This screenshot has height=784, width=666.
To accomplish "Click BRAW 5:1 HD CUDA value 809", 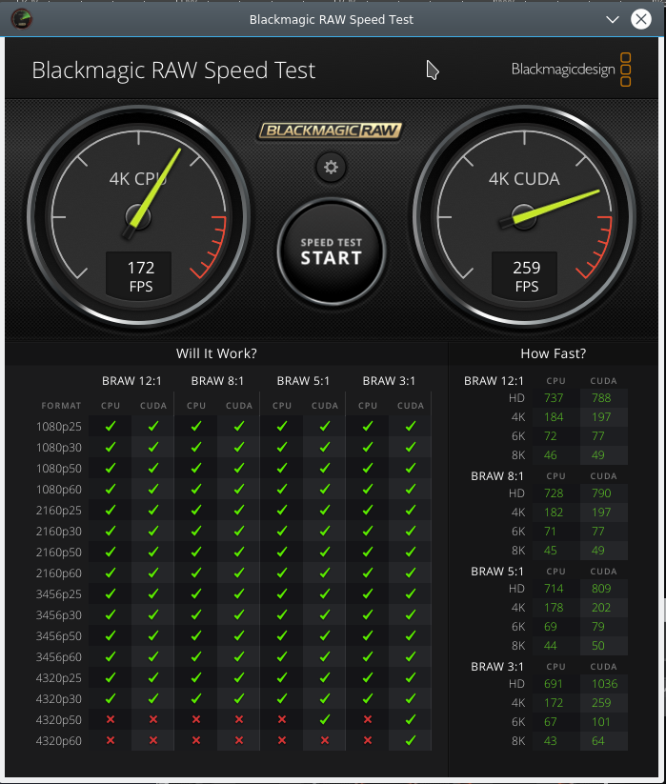I will 601,589.
